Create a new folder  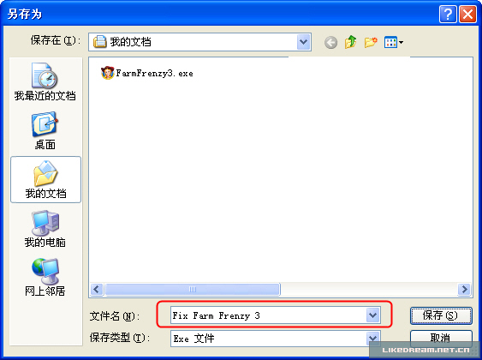pos(371,42)
